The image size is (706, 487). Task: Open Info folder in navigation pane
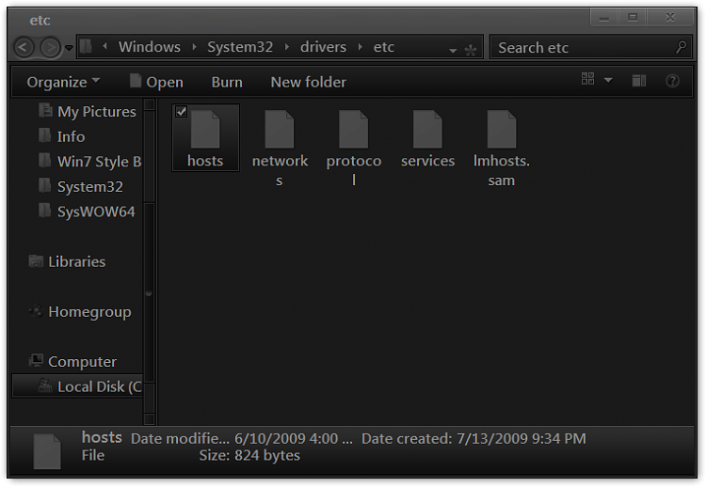click(x=62, y=136)
